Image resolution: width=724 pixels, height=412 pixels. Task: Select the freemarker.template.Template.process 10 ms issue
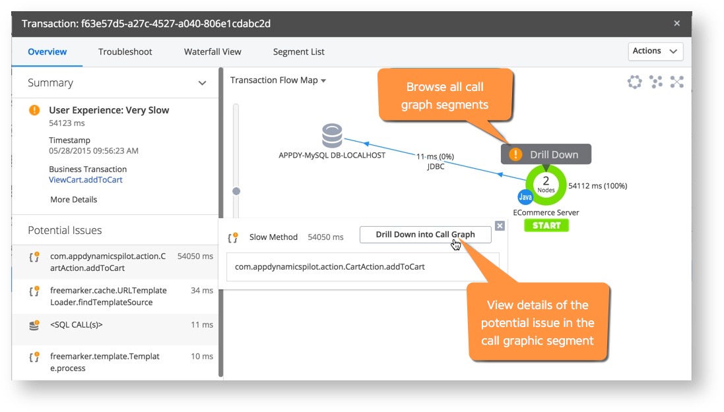(x=115, y=362)
